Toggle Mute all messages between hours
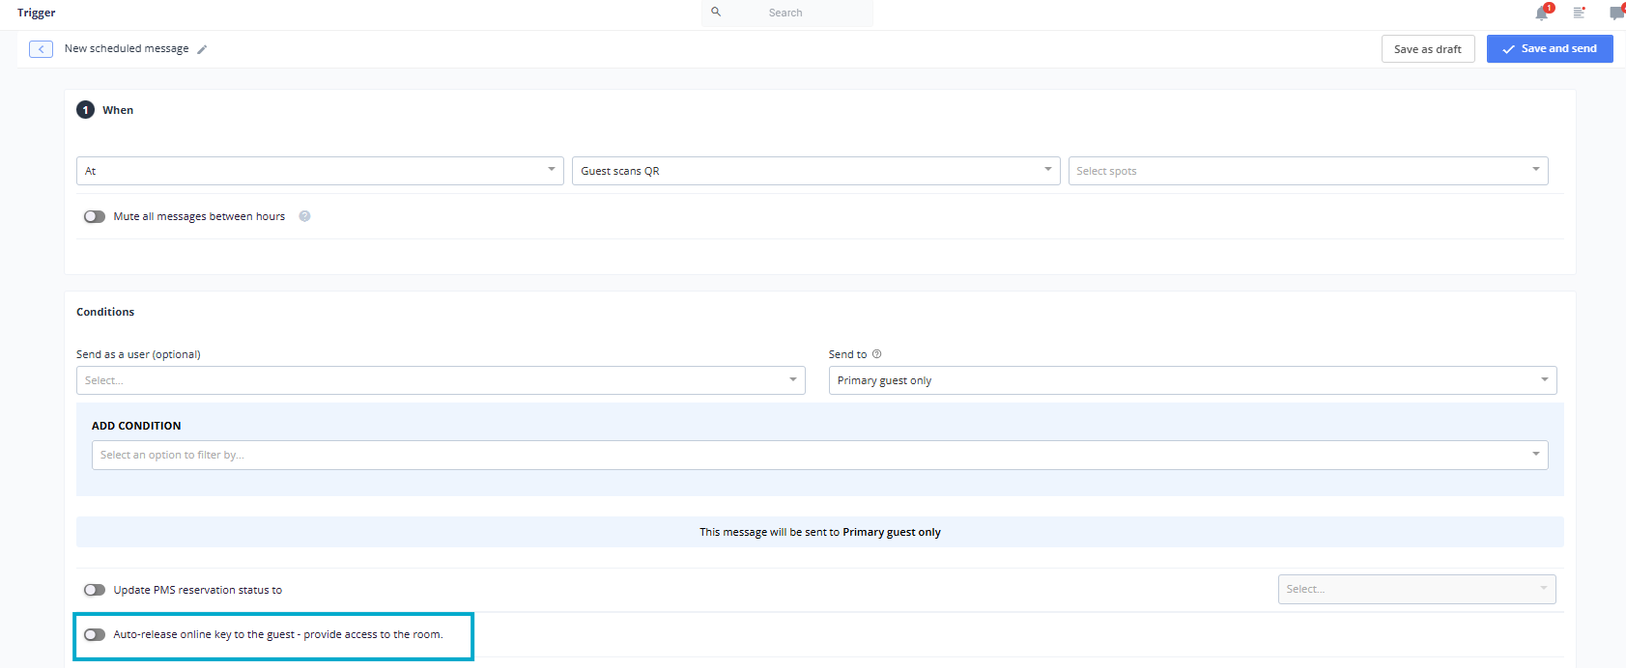 click(x=95, y=216)
